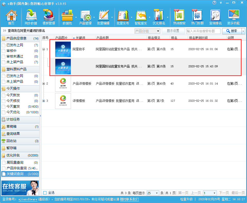247x203 pixels.
Task: Open 更多功能 more functions
Action: pyautogui.click(x=233, y=17)
